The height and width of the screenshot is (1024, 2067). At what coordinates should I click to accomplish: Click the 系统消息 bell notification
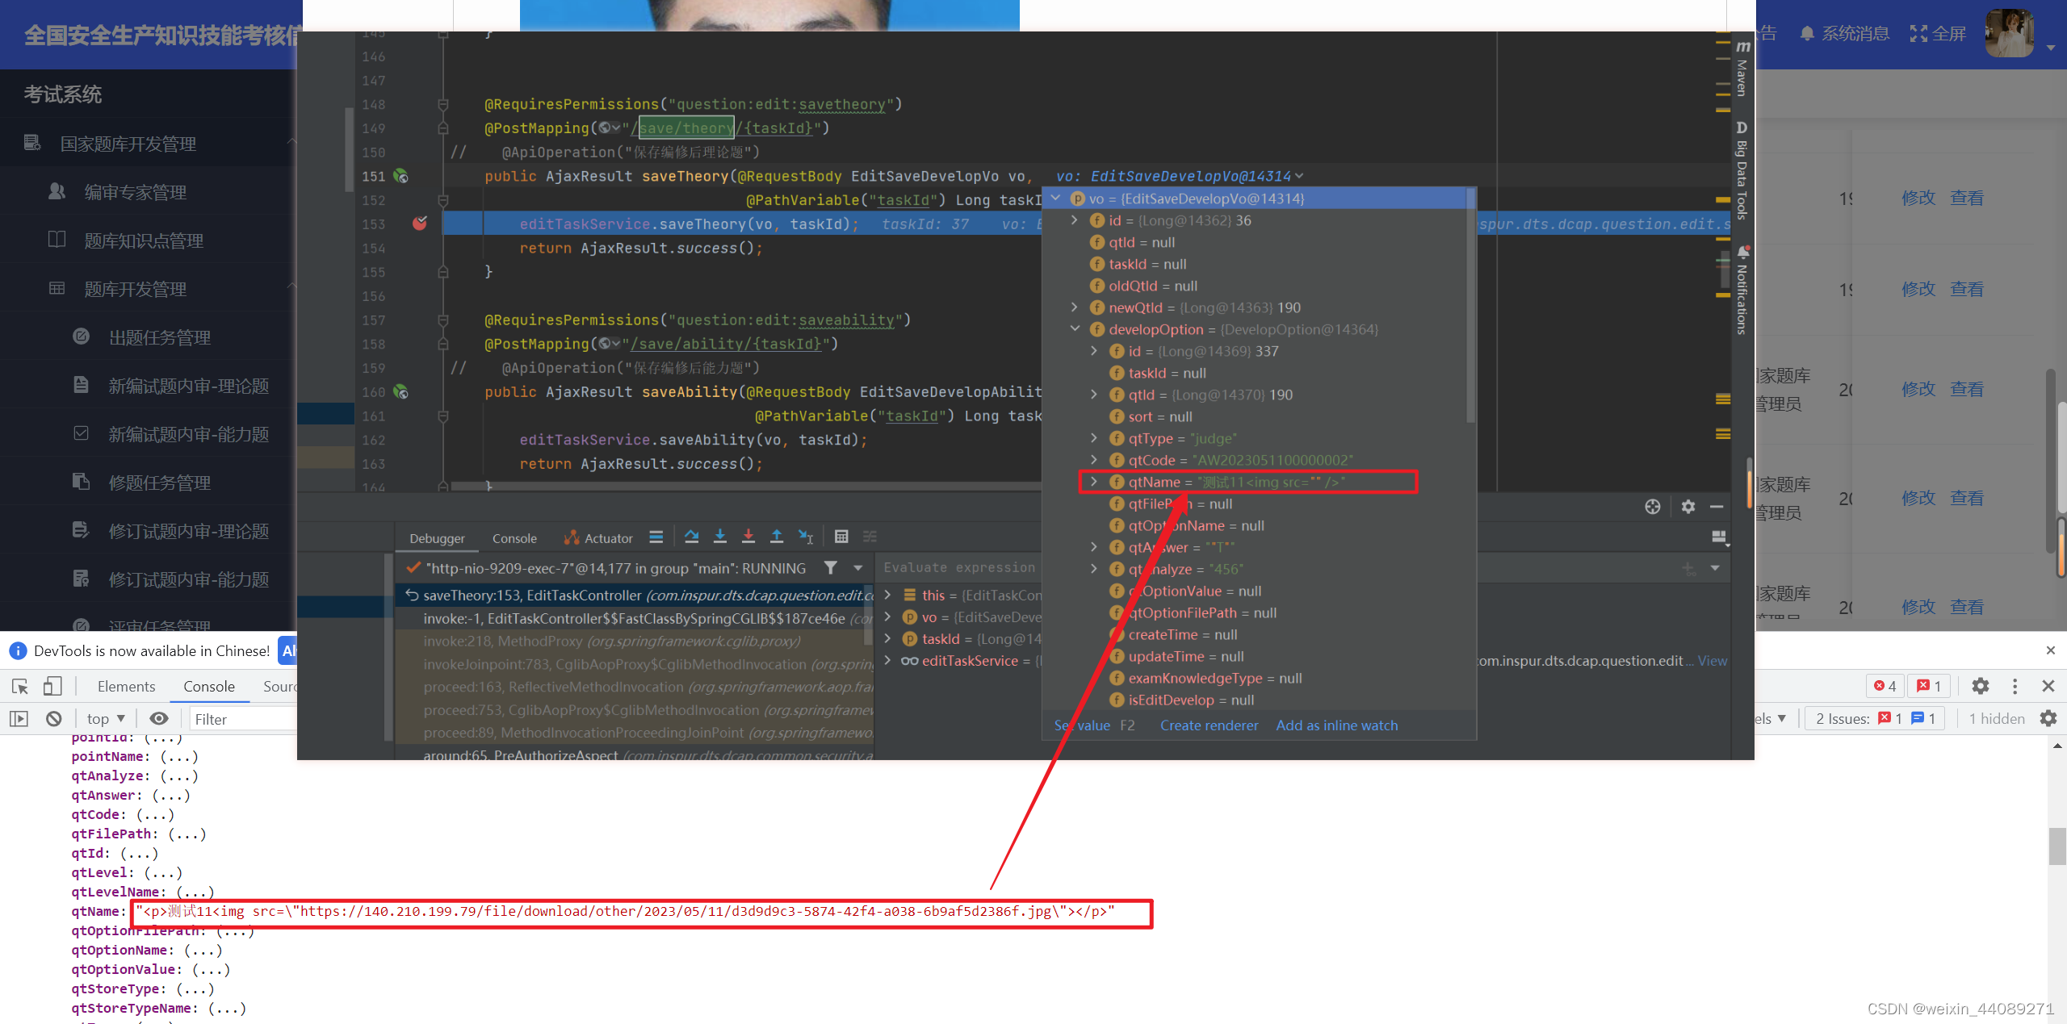coord(1845,34)
